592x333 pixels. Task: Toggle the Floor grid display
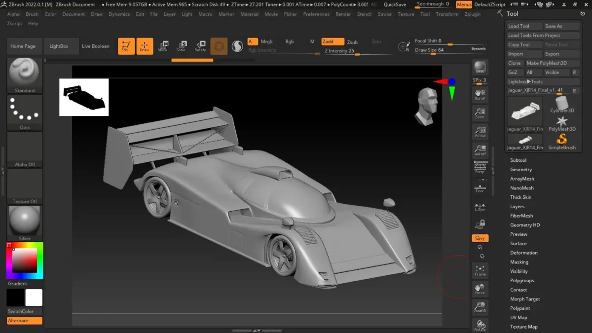click(480, 187)
